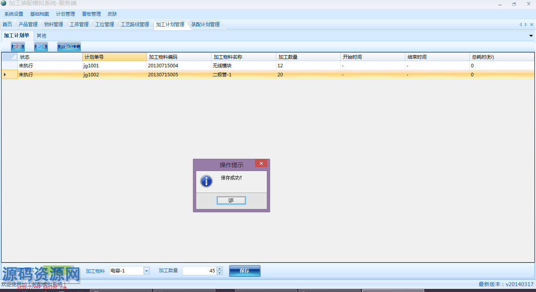Switch to the 首页 tab
Viewport: 536px width, 292px height.
[7, 24]
